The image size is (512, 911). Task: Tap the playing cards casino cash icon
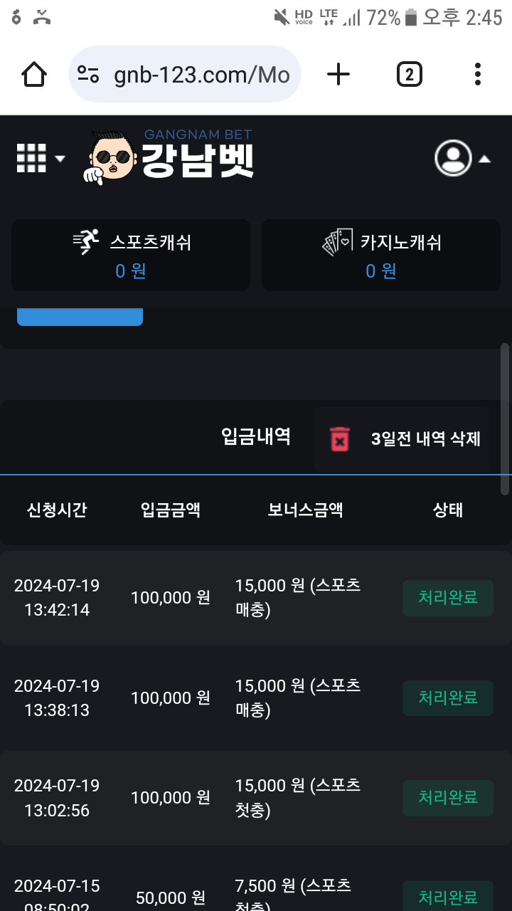pos(337,243)
